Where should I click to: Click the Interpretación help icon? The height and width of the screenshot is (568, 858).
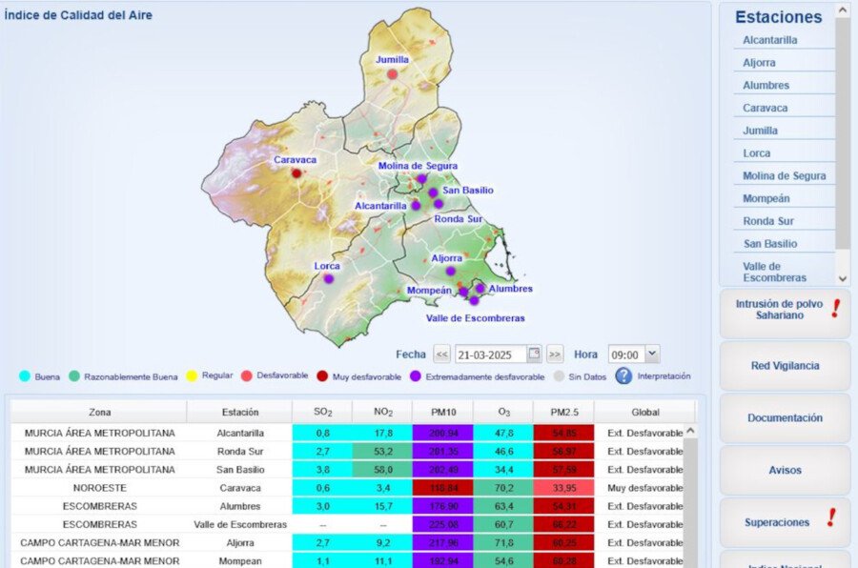coord(626,375)
